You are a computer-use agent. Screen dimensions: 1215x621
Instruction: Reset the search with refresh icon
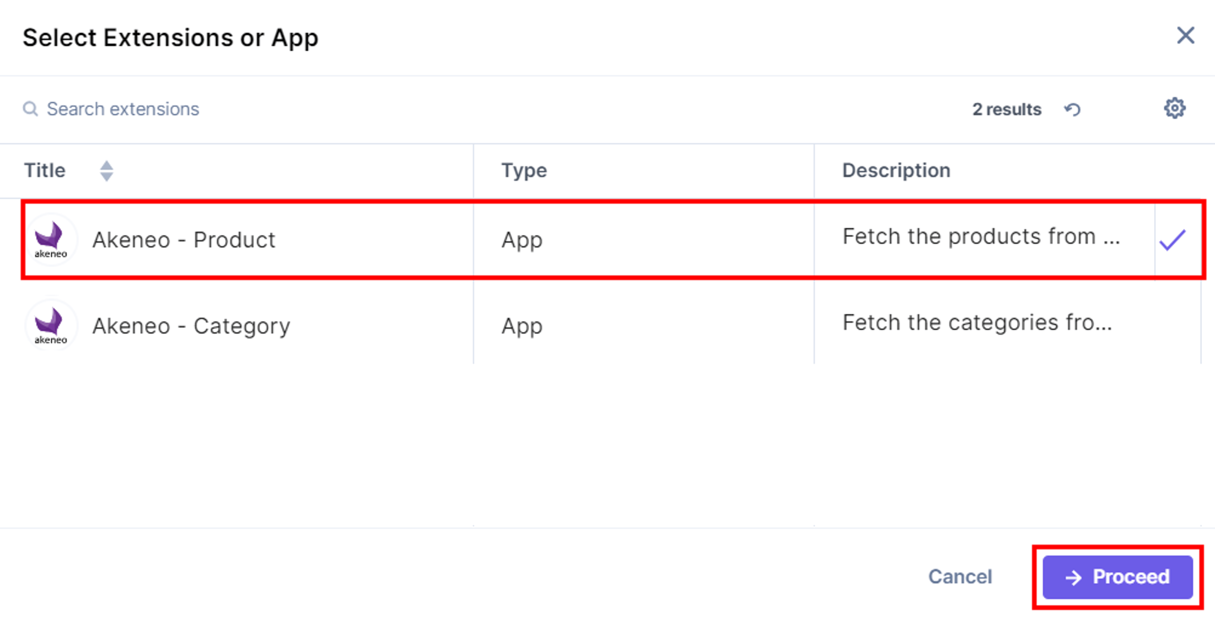[1073, 110]
